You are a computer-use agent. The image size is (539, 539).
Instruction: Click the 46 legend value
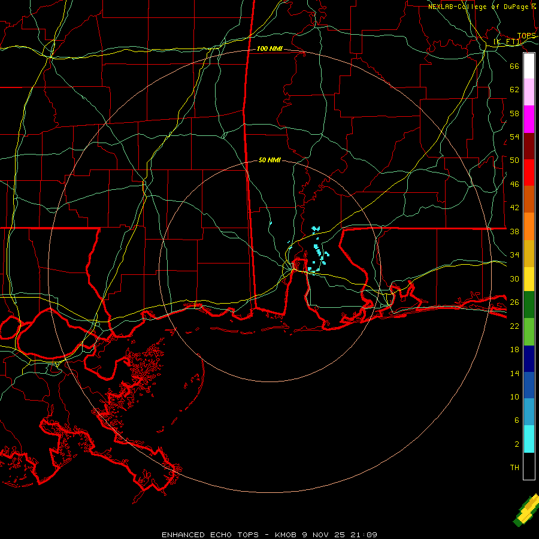point(514,184)
